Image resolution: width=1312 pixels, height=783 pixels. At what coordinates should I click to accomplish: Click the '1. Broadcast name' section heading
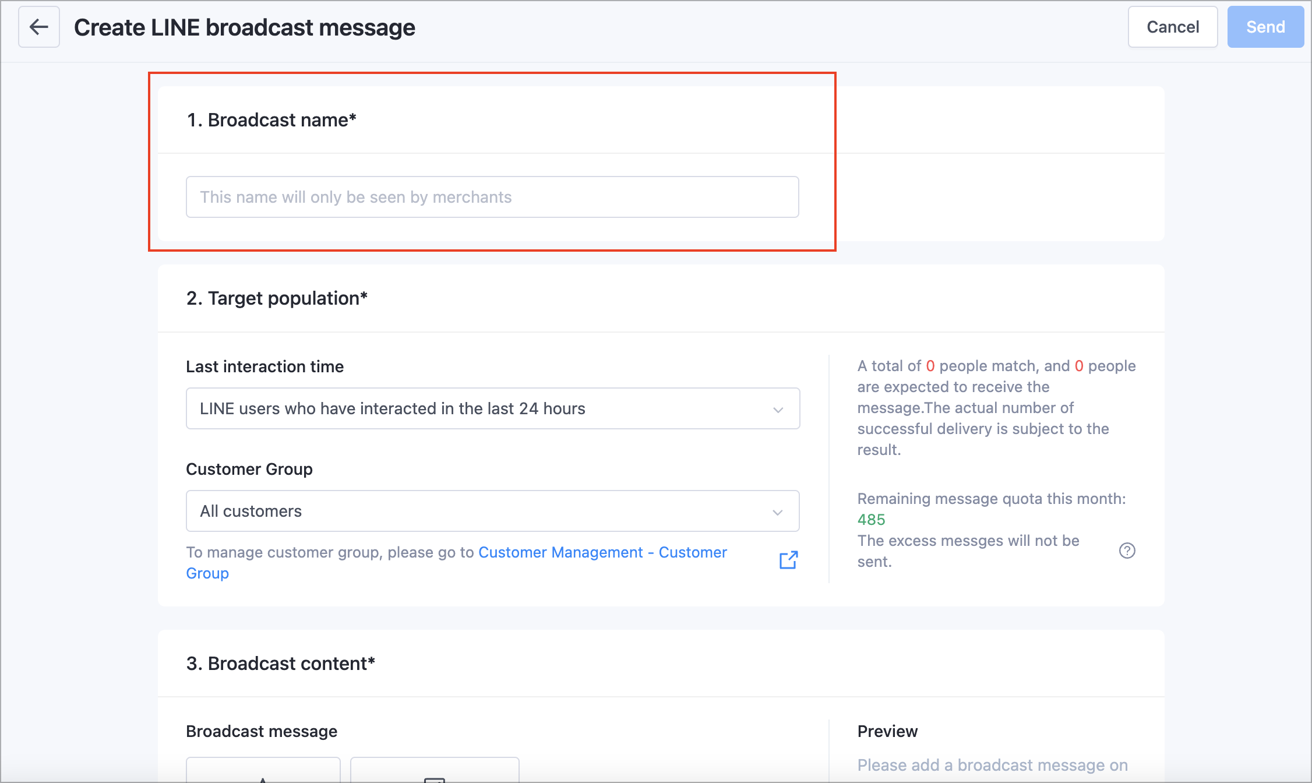pos(271,120)
